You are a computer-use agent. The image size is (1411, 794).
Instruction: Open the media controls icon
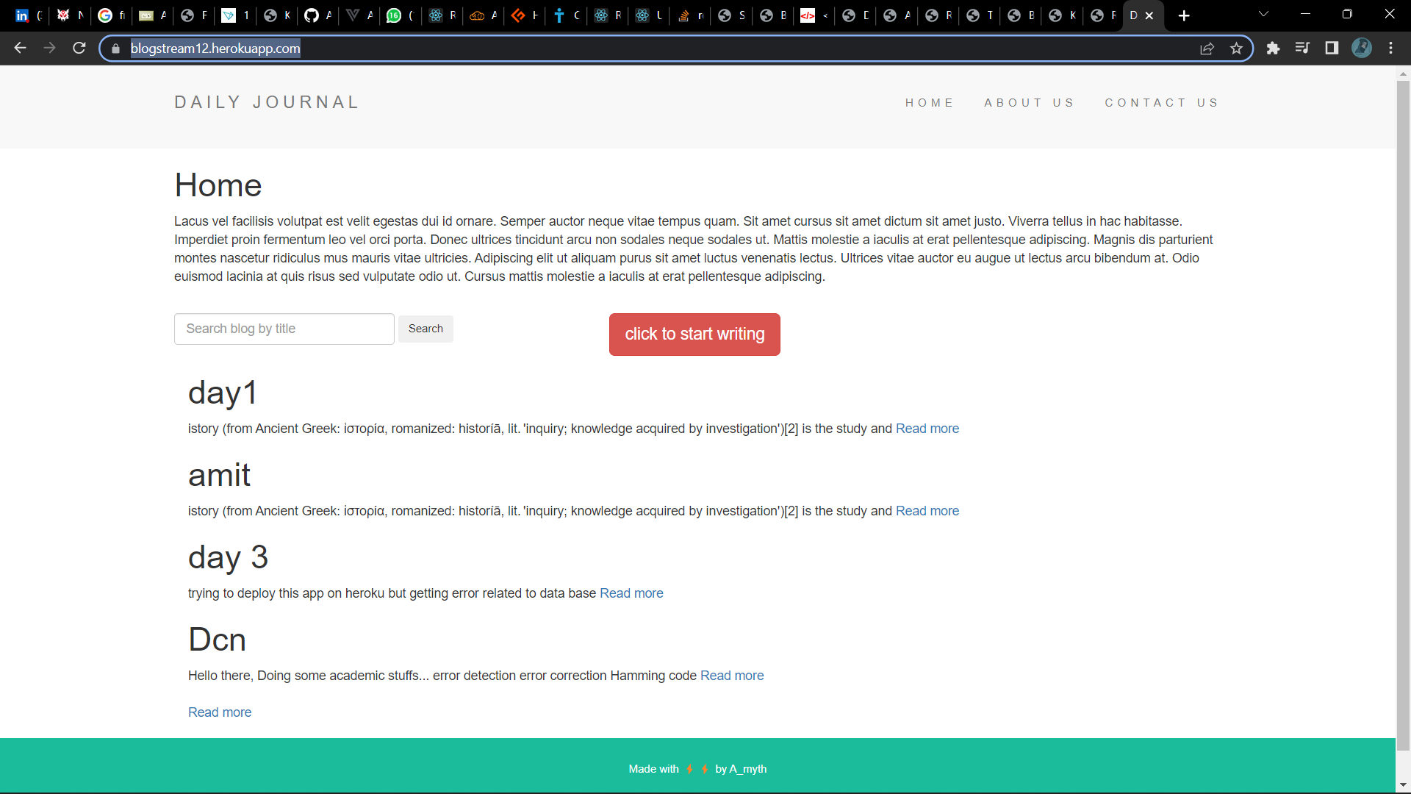(1302, 49)
